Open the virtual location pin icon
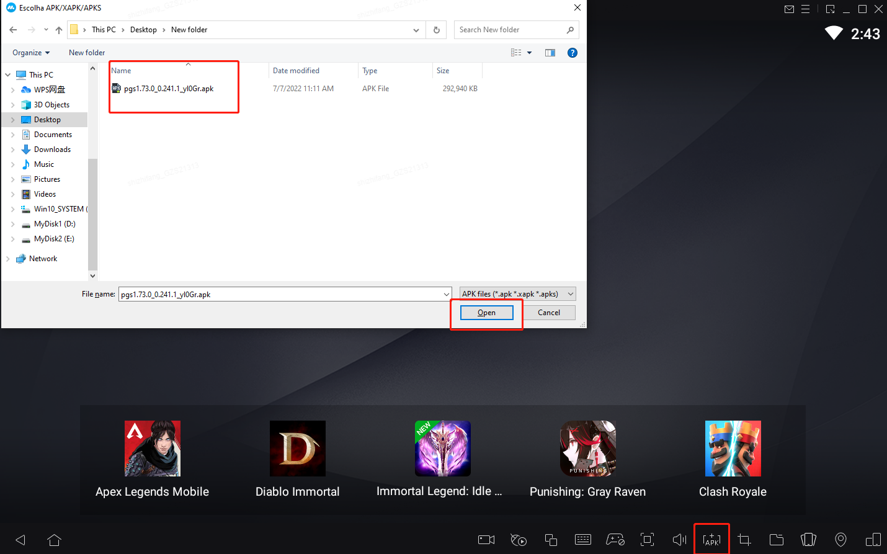Image resolution: width=887 pixels, height=554 pixels. click(840, 540)
